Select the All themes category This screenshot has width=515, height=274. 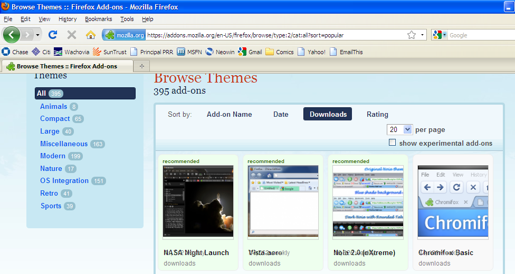coord(85,93)
